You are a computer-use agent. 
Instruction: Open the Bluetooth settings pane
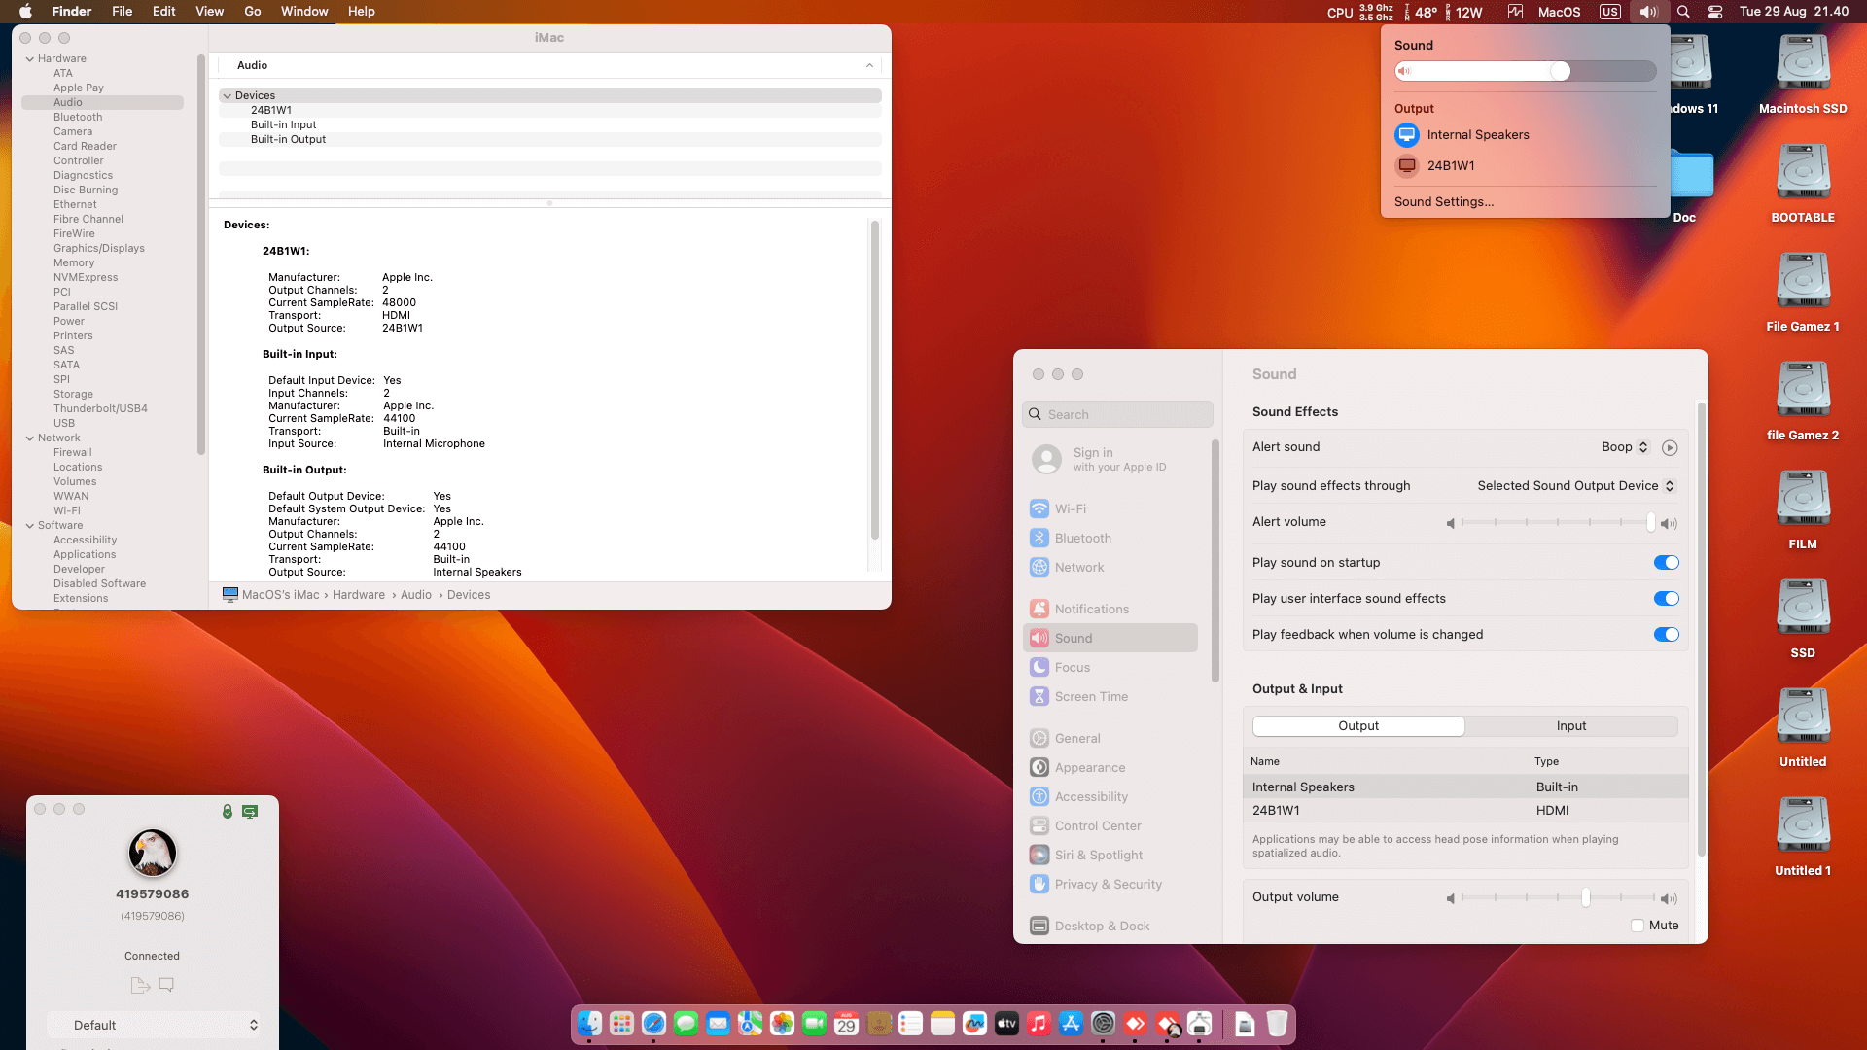(x=1082, y=539)
